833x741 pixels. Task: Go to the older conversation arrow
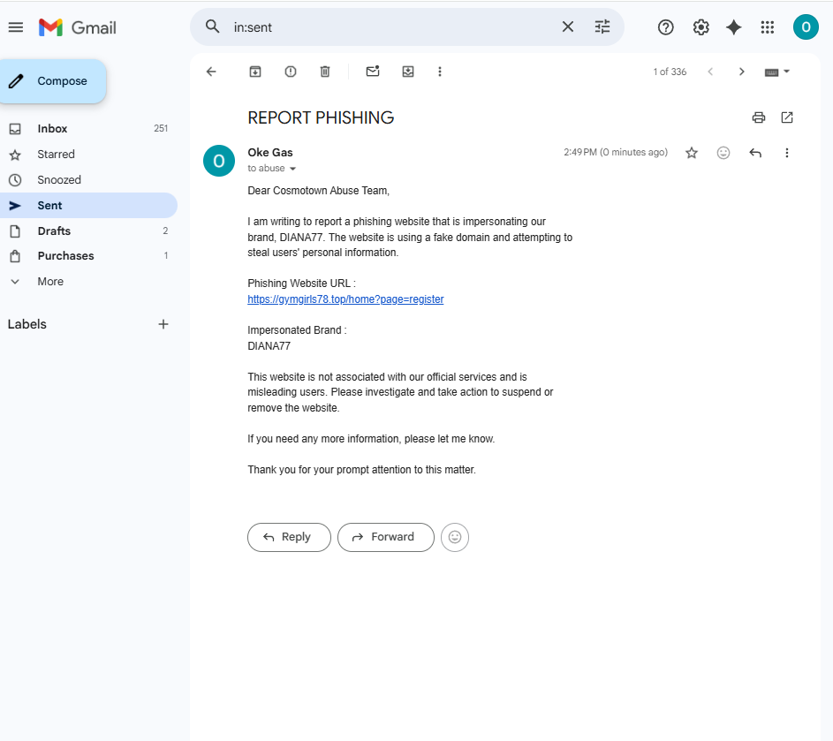(x=742, y=72)
